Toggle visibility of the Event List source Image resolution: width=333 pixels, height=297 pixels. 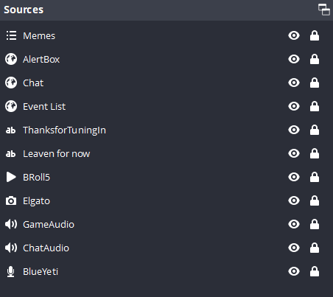294,106
